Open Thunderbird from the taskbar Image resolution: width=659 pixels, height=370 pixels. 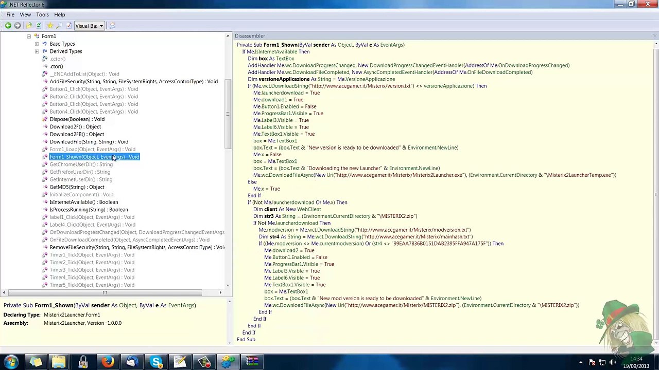pos(132,362)
